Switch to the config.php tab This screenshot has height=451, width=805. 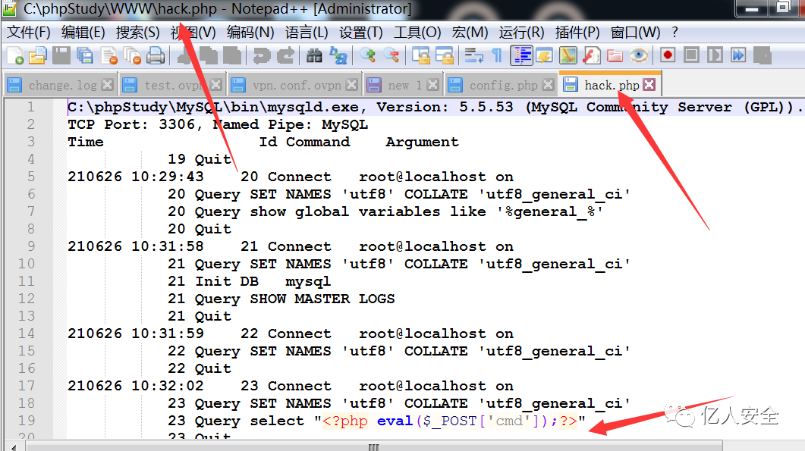[x=502, y=85]
